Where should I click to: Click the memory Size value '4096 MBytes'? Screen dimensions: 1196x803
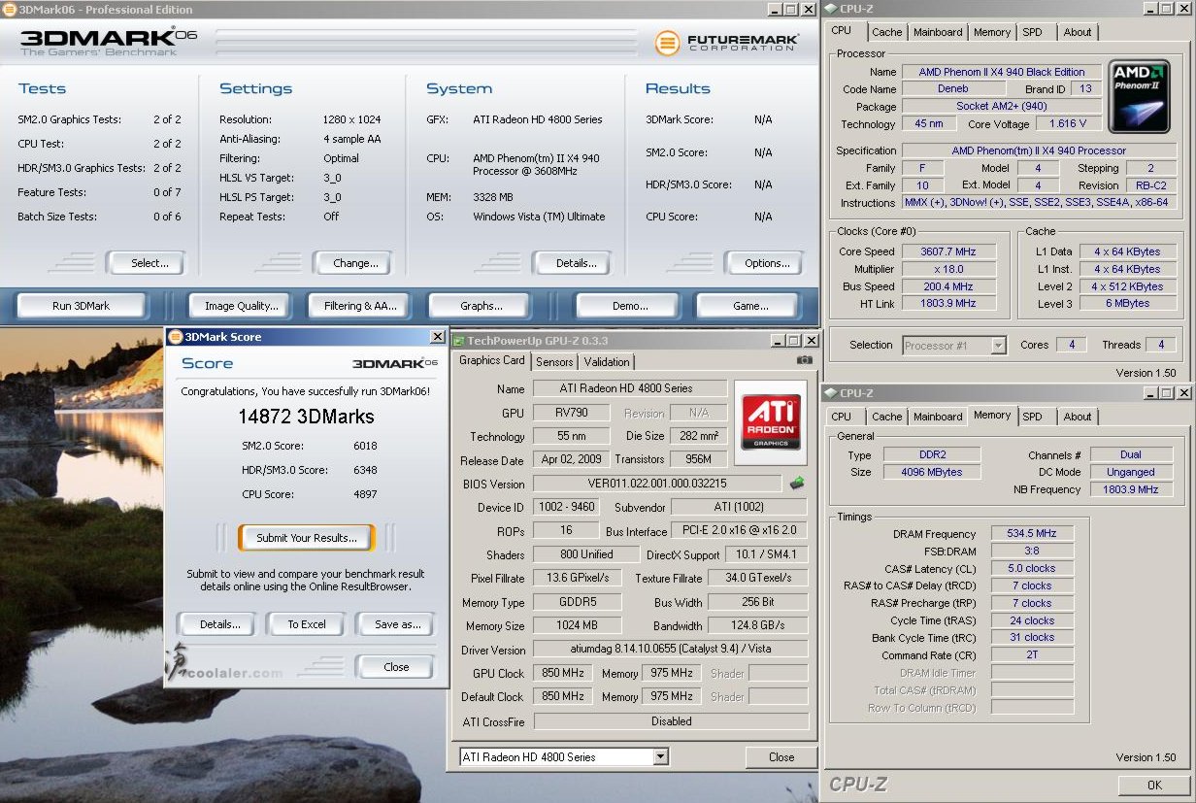[x=932, y=472]
